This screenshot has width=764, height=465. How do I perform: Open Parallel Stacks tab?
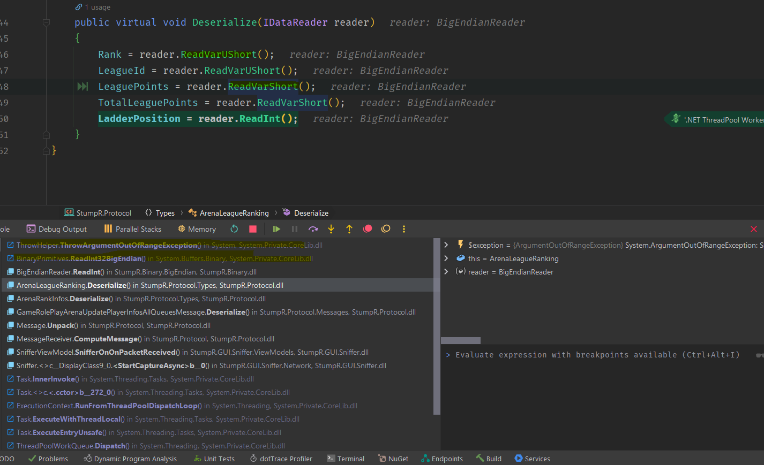pyautogui.click(x=132, y=229)
